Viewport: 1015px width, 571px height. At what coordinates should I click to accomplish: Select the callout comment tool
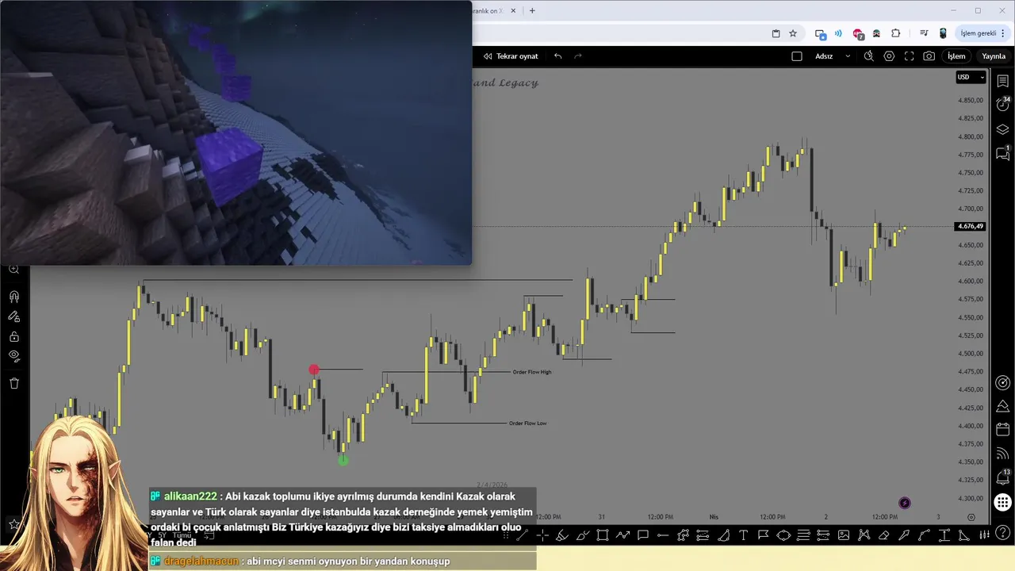tap(643, 535)
